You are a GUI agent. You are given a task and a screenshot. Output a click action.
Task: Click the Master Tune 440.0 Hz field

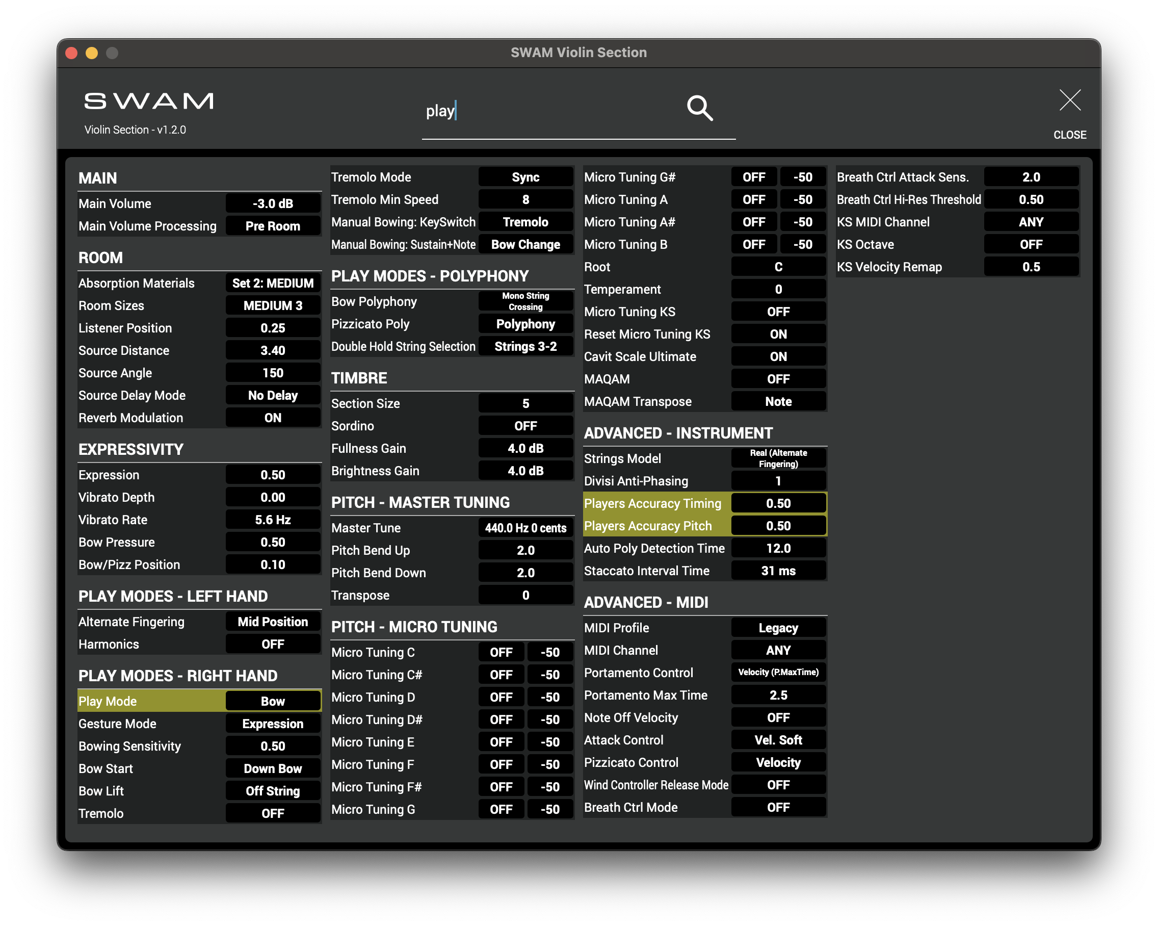525,528
